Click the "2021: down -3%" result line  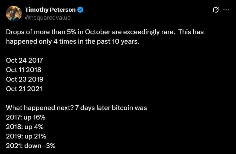(x=31, y=146)
